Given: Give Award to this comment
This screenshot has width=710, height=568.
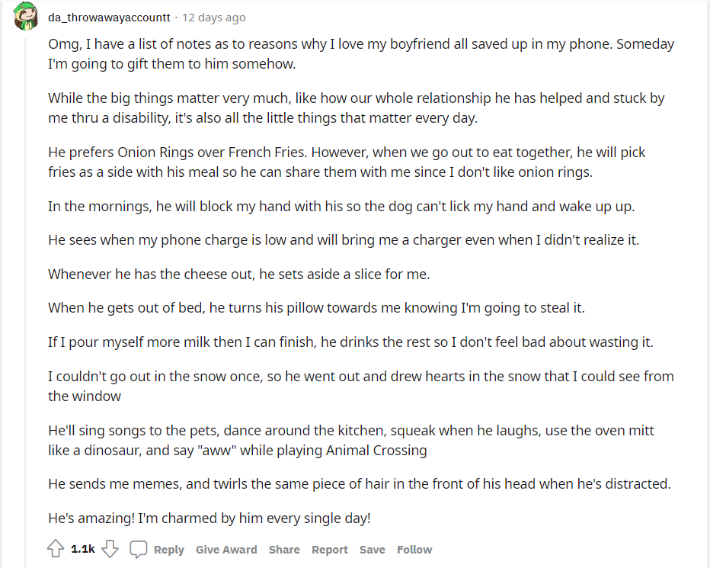Looking at the screenshot, I should coord(226,550).
